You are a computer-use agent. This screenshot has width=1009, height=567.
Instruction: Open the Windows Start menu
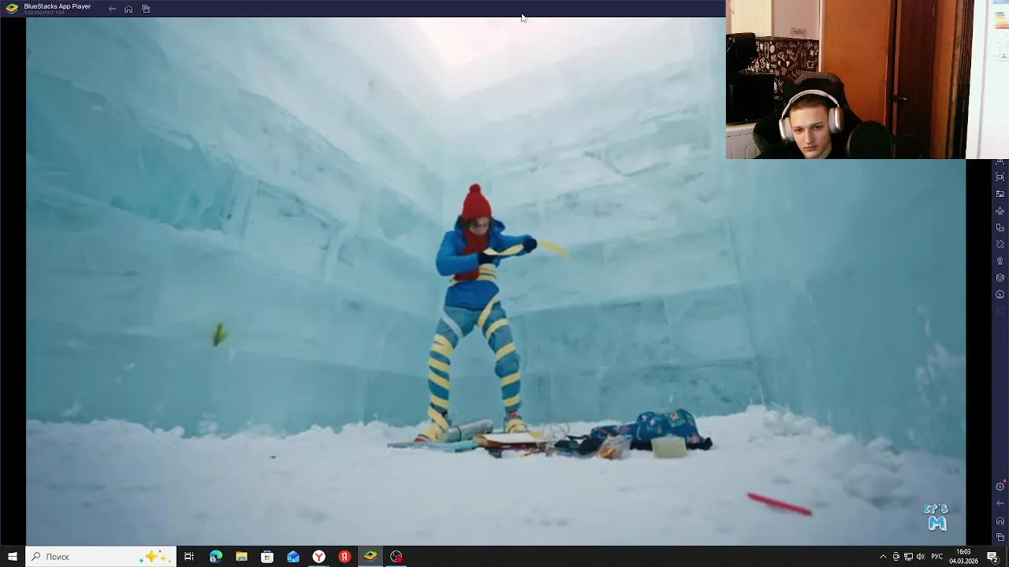[13, 557]
